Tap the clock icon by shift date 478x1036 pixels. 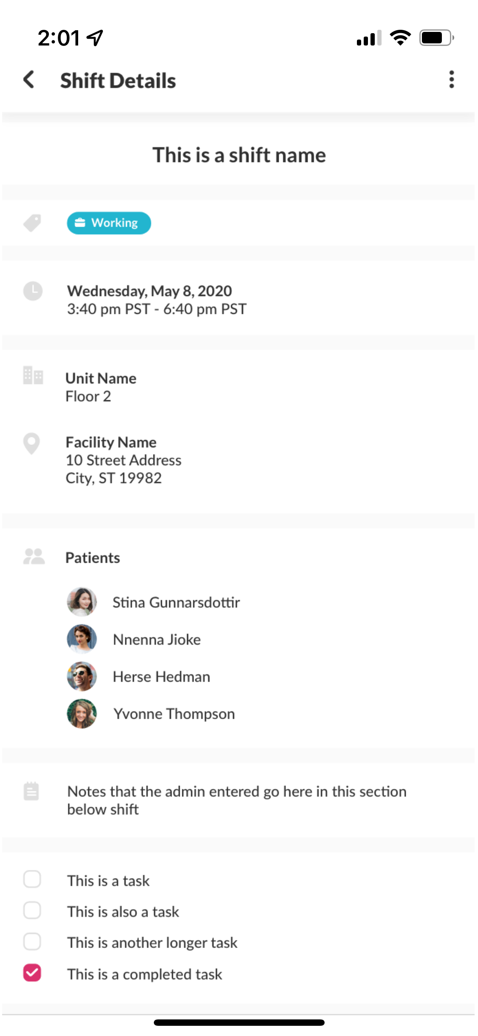click(x=33, y=291)
